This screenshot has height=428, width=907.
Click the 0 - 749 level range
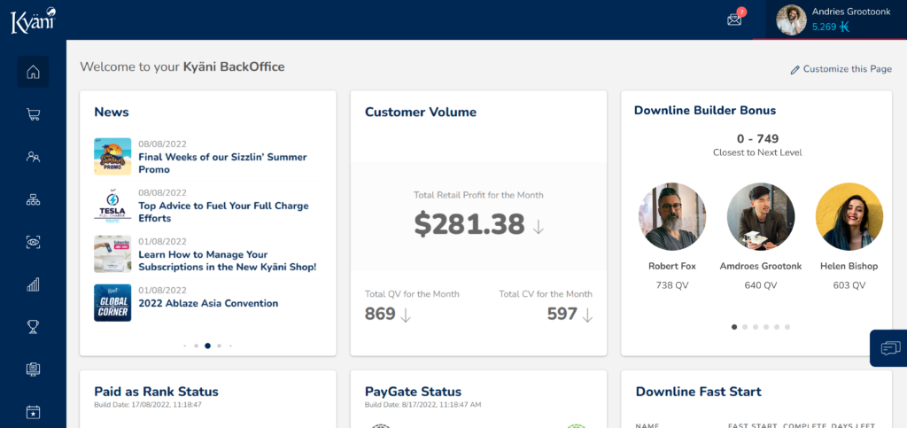click(x=757, y=139)
